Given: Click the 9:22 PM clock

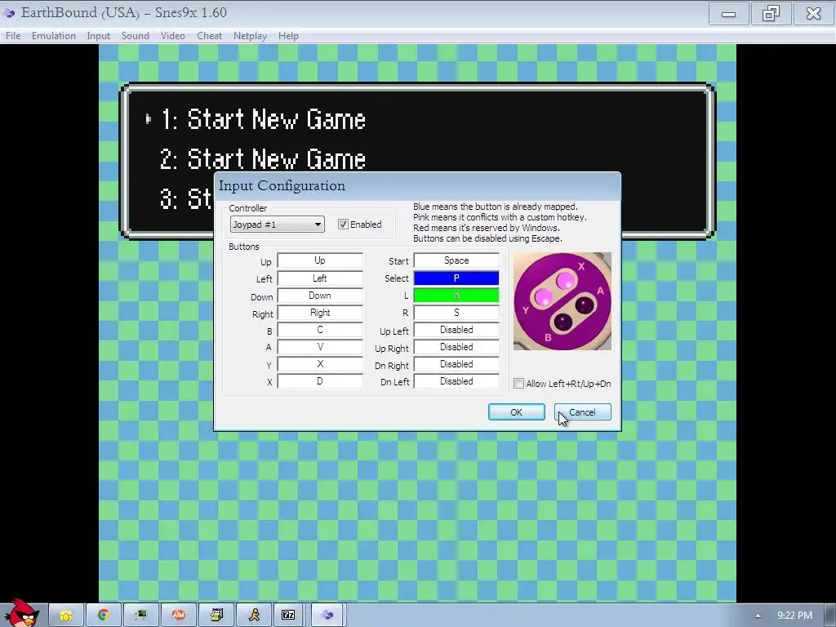Looking at the screenshot, I should (794, 616).
